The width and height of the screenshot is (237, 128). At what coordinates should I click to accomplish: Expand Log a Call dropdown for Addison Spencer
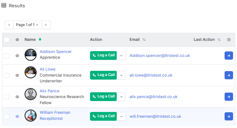(121, 56)
